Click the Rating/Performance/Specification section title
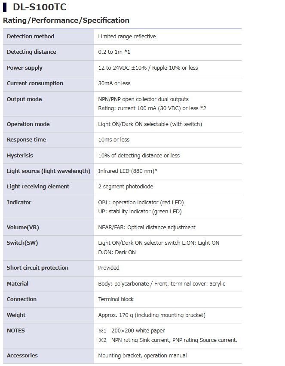Viewport: 285px width, 366px height. pyautogui.click(x=66, y=20)
